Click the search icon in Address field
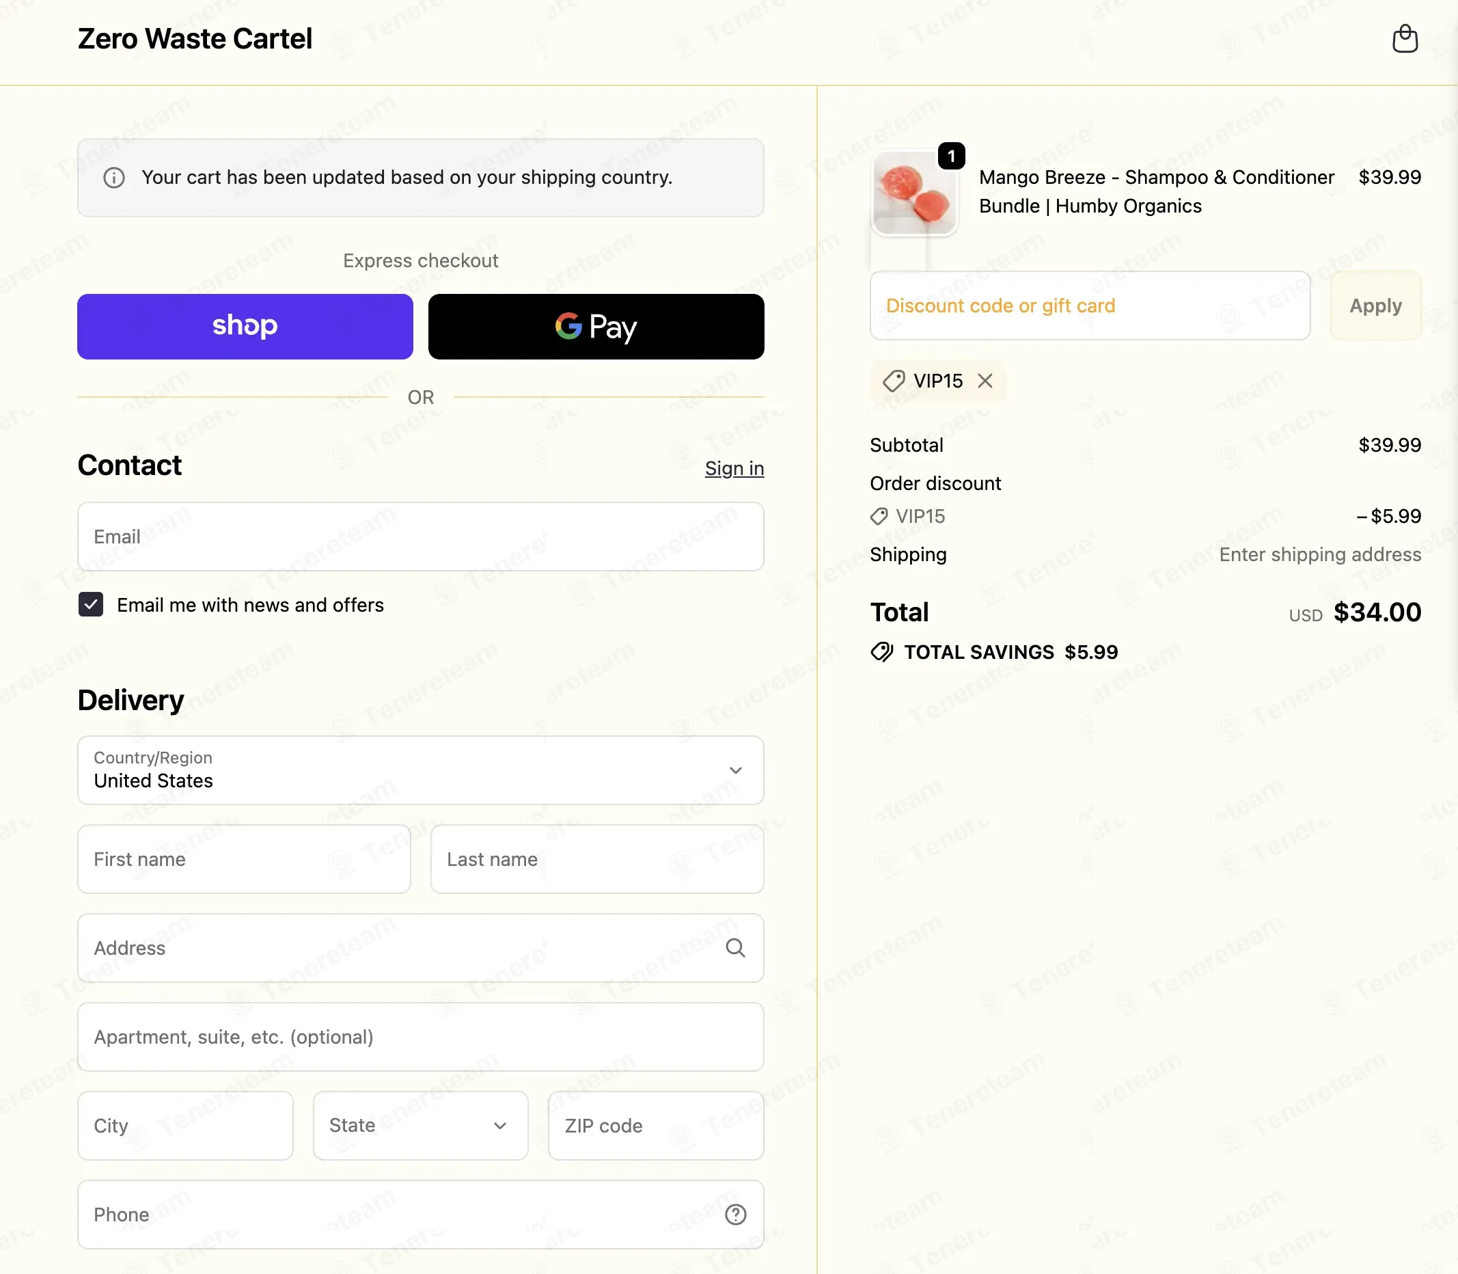The image size is (1458, 1274). tap(734, 948)
